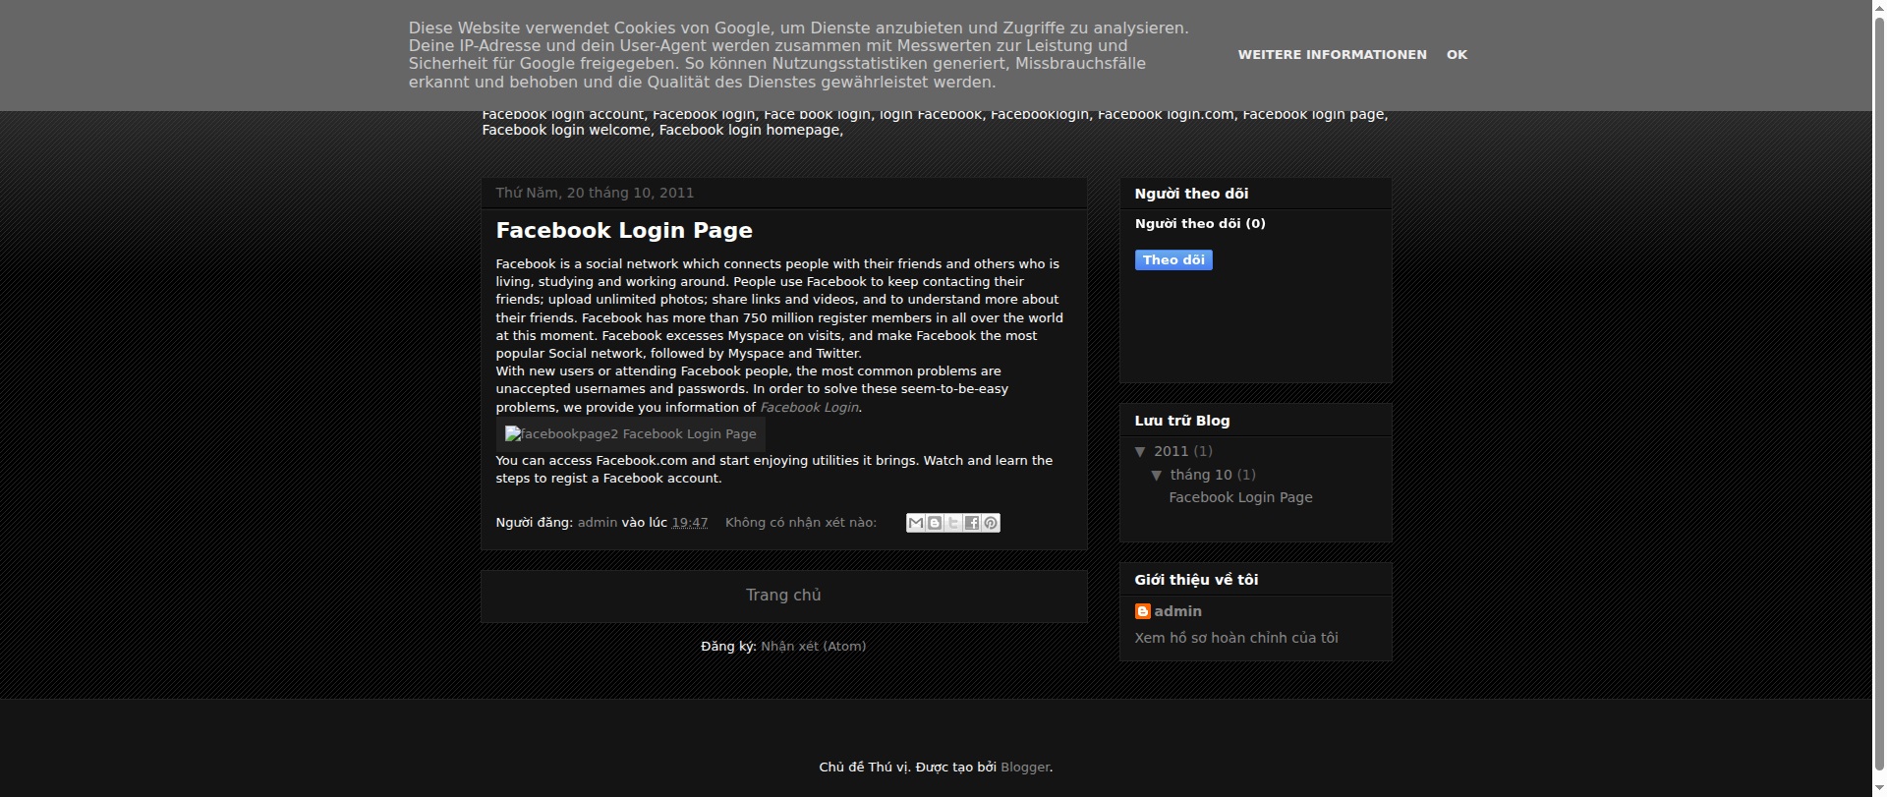Click the BlogThis! share icon
Screen dimensions: 1887x797
[935, 523]
